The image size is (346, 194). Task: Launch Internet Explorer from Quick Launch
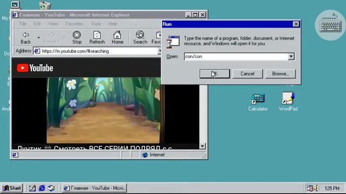coord(42,188)
